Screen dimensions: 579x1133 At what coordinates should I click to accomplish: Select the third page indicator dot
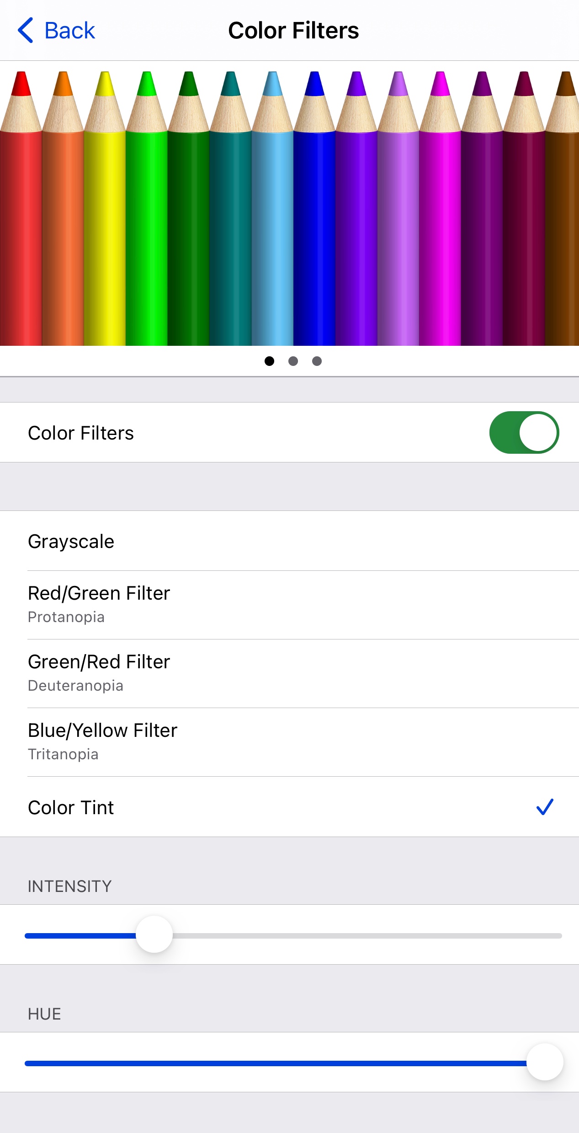tap(317, 361)
